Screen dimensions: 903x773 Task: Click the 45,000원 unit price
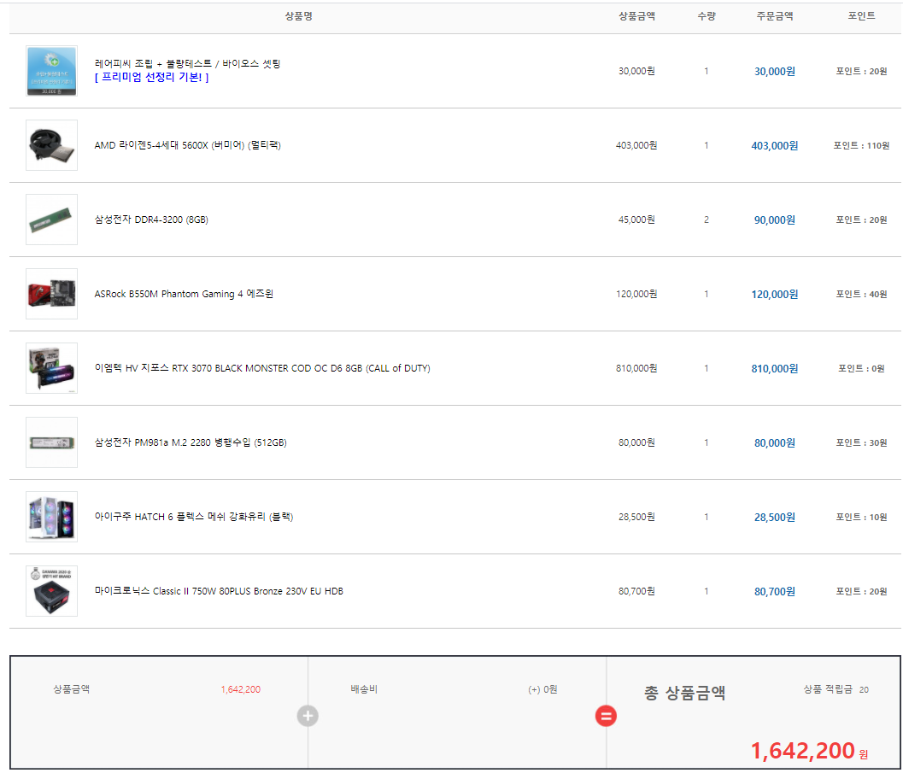click(636, 220)
